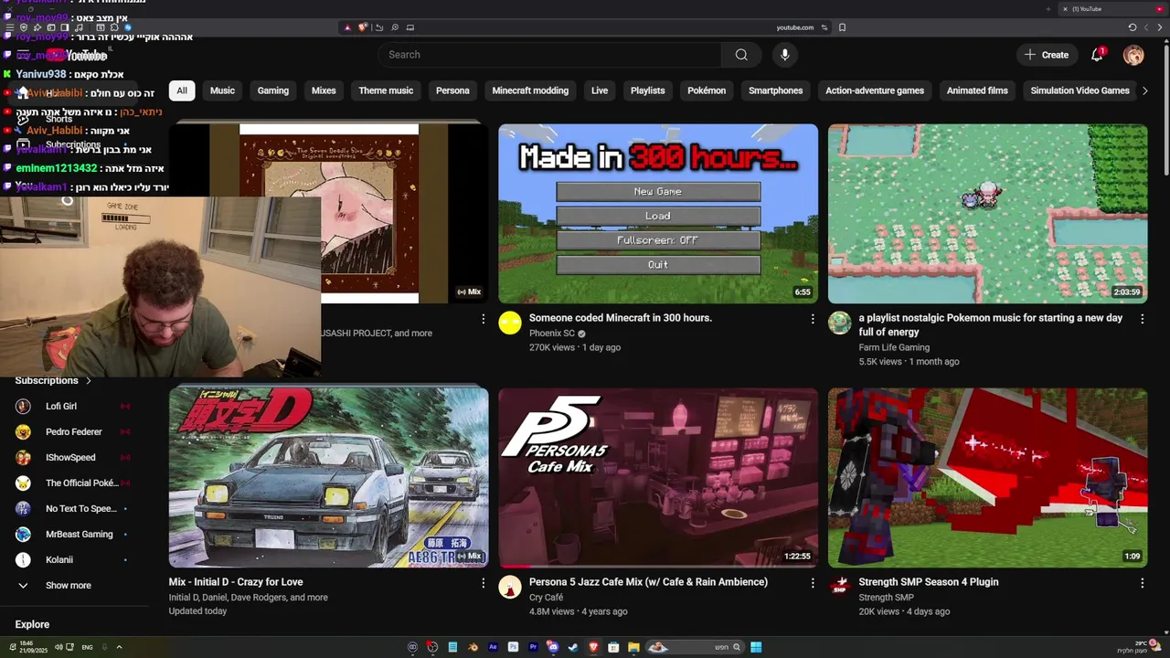Select the 'Gaming' filter chip
1170x658 pixels.
(272, 90)
